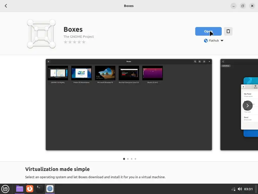
Task: Click the Boxes app logo icon
Action: [x=41, y=34]
